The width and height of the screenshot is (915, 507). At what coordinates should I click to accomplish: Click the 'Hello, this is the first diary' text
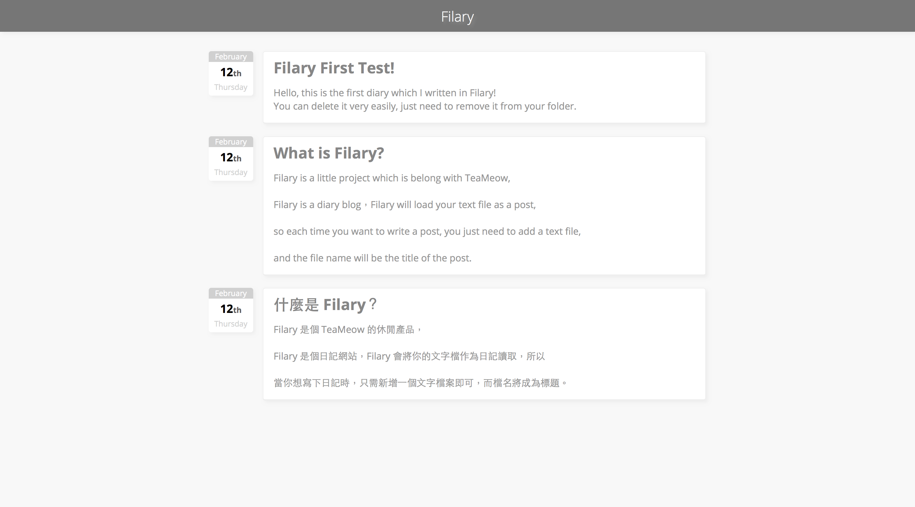384,93
